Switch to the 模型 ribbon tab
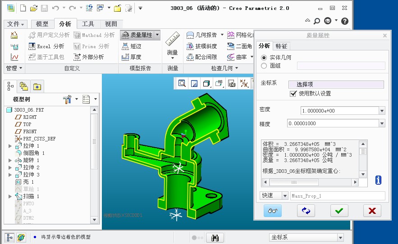 tap(42, 24)
